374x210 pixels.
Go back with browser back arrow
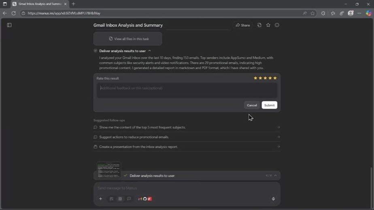point(5,13)
